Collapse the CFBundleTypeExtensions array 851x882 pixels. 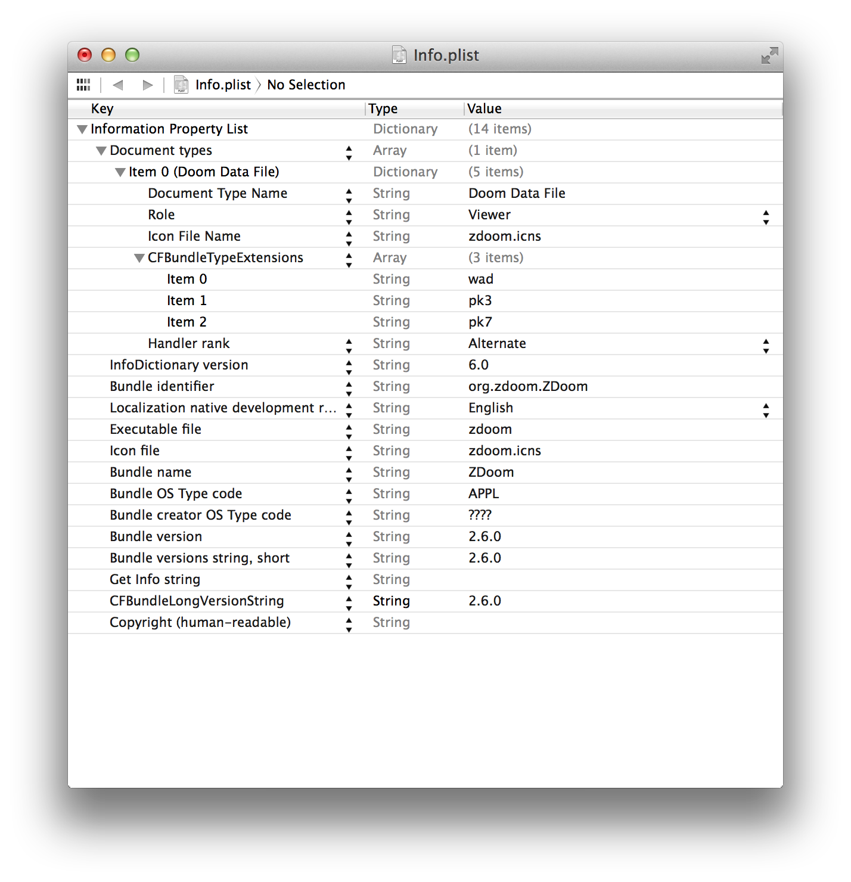[139, 258]
